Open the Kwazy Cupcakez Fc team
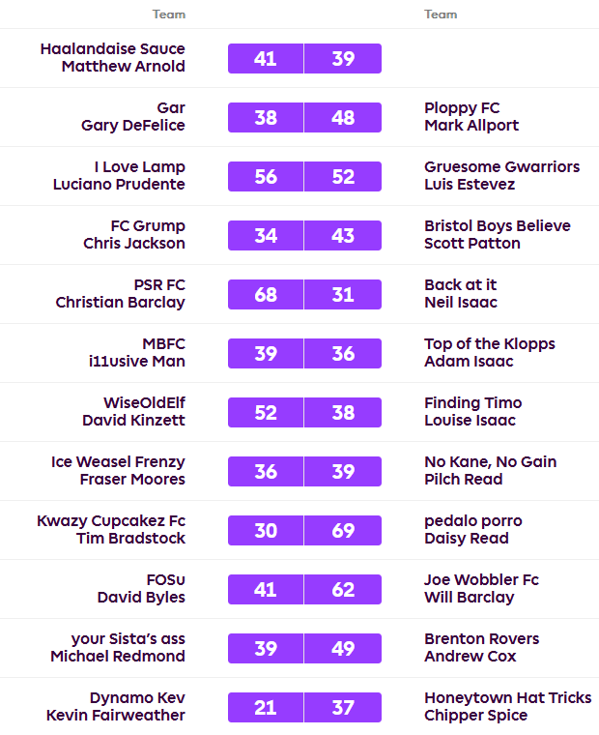This screenshot has height=735, width=599. [111, 521]
